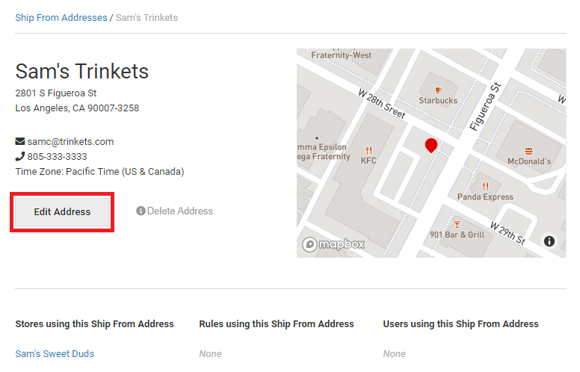580x372 pixels.
Task: Click the samc@trinkets.com email address
Action: 70,142
